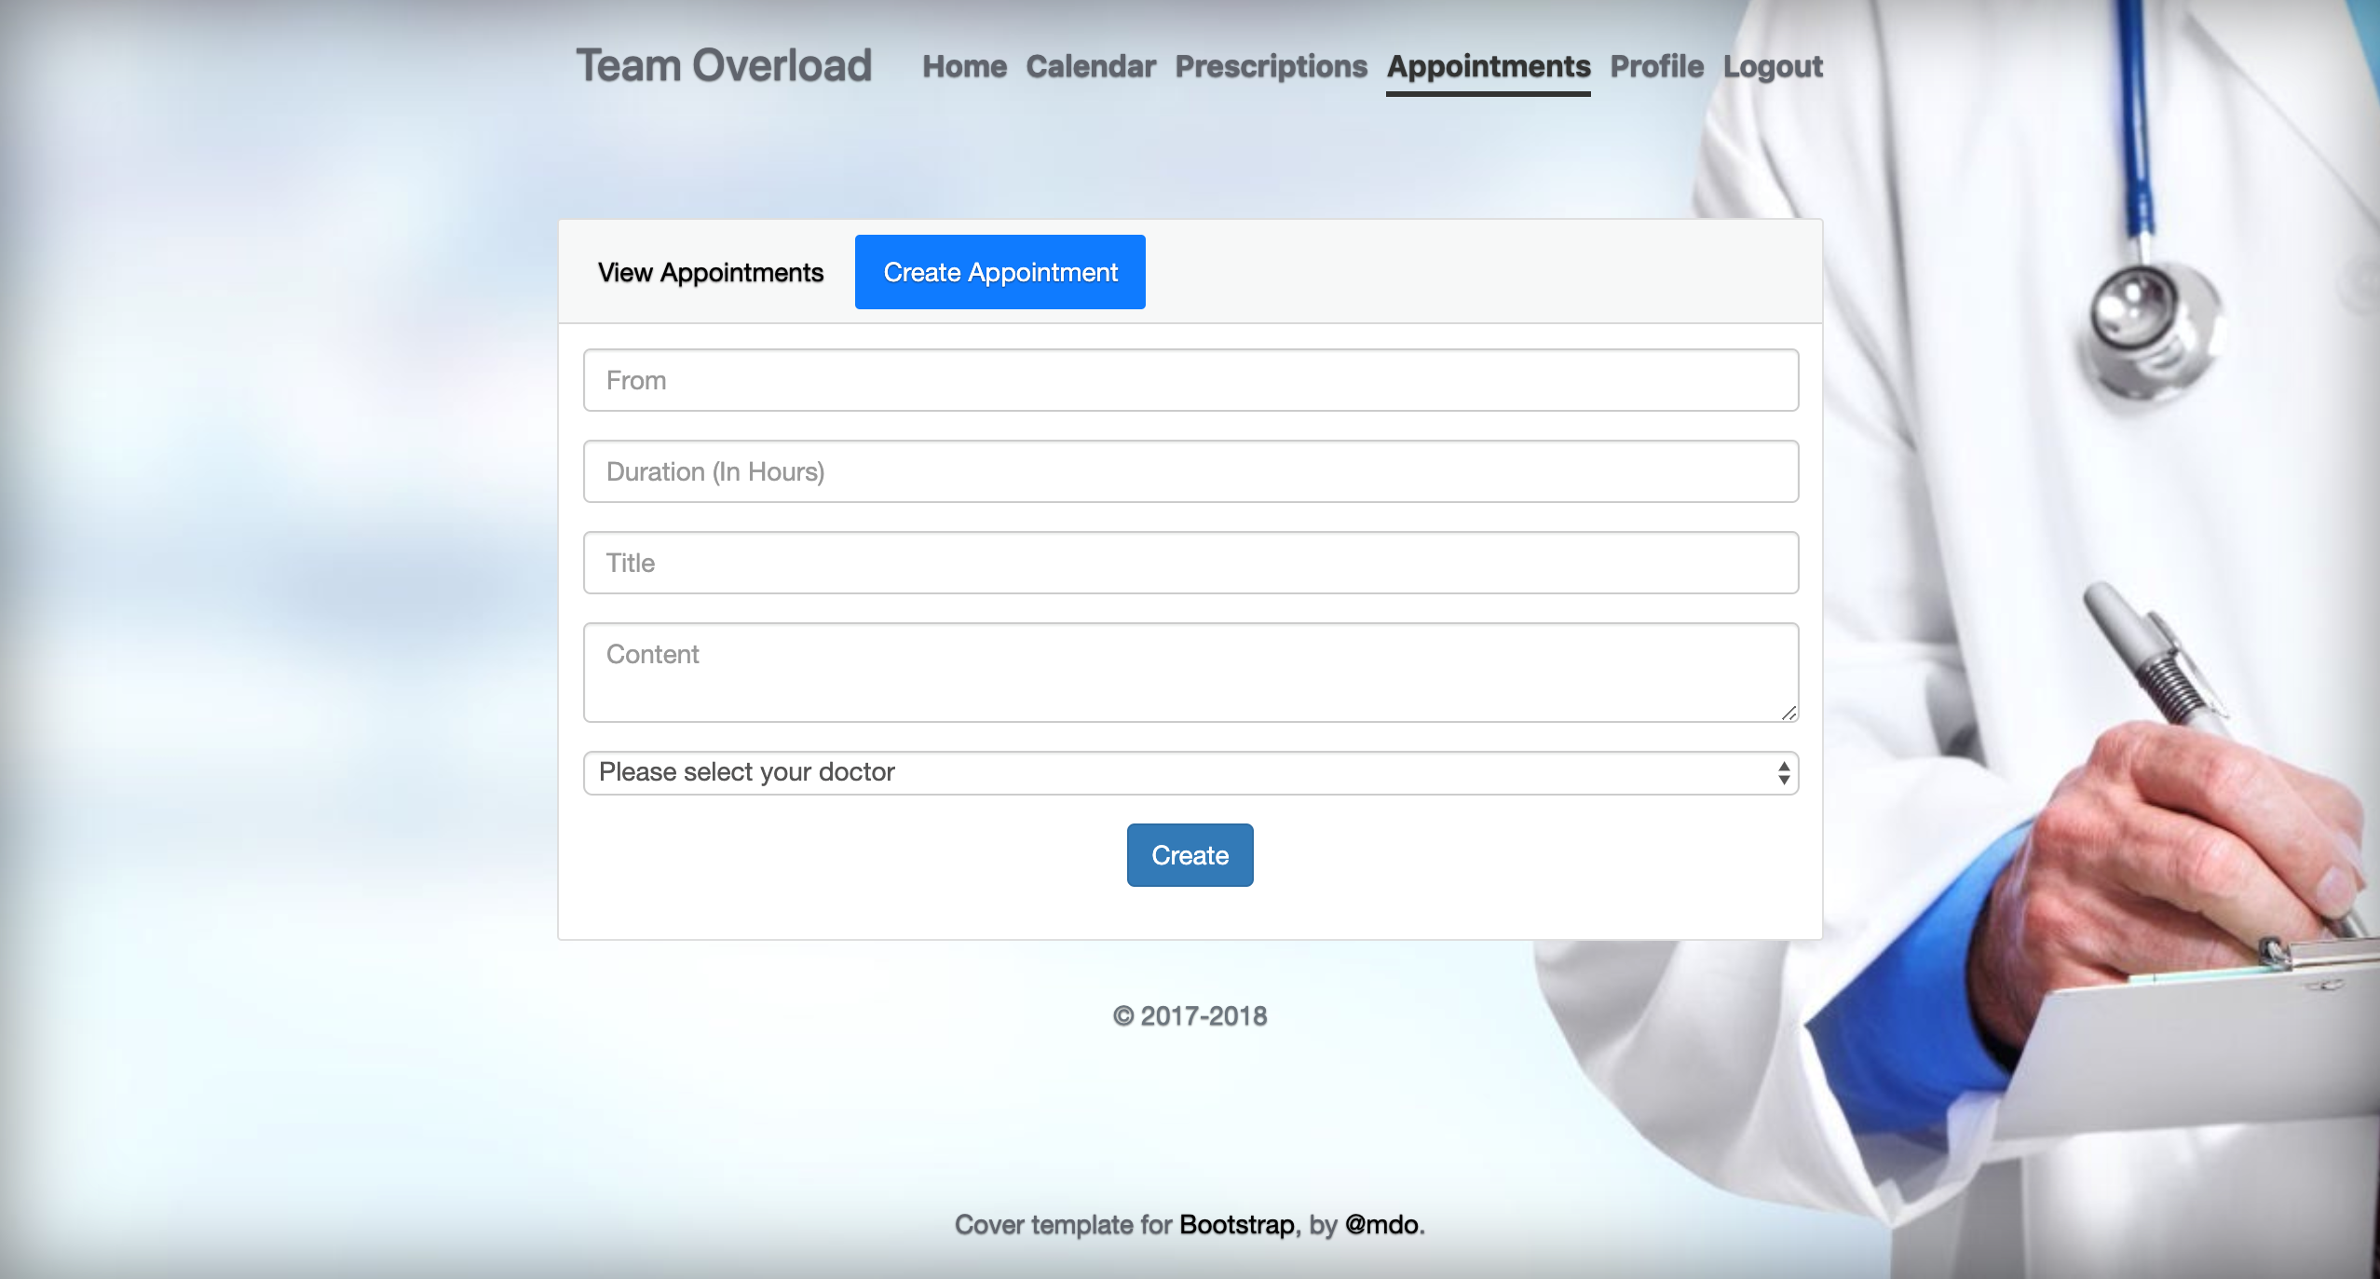Switch to View Appointments tab

click(x=710, y=273)
